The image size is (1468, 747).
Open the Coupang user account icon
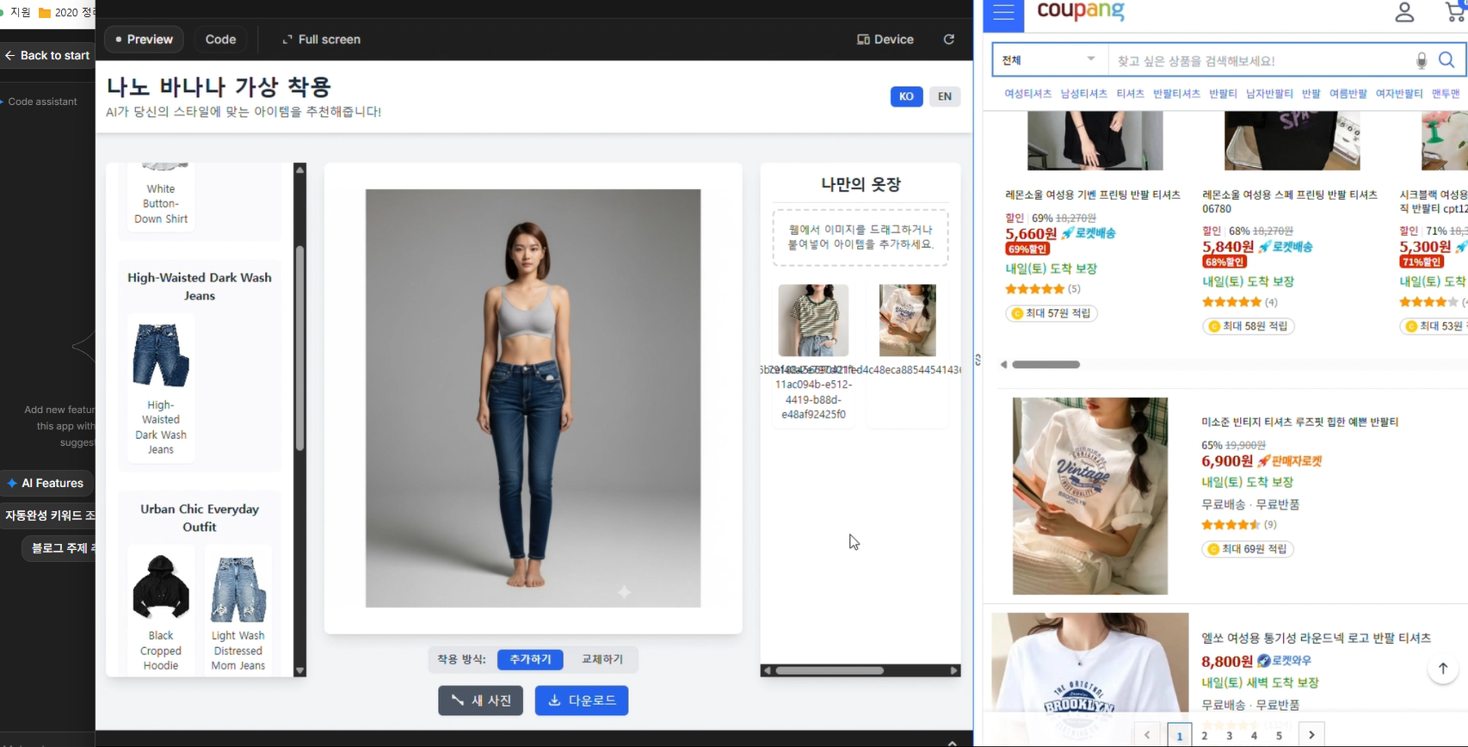tap(1404, 12)
